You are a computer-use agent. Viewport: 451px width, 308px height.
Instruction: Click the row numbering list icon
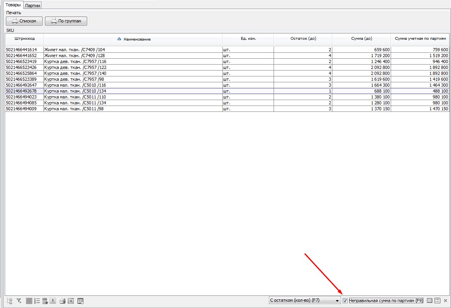click(x=37, y=301)
